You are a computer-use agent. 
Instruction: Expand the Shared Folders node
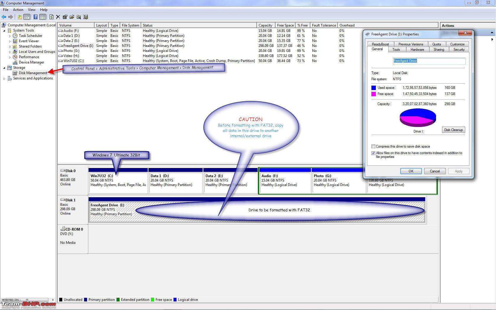click(x=10, y=46)
